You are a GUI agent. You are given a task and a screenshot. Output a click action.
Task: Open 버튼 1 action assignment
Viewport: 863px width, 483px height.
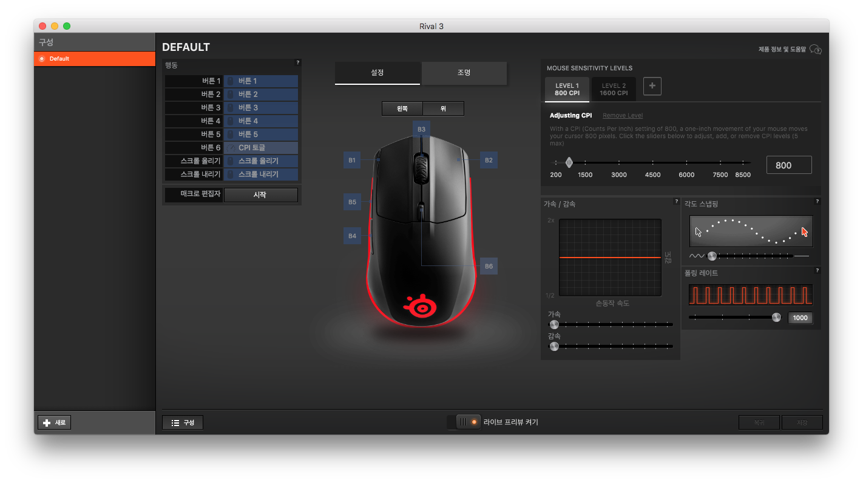coord(261,81)
